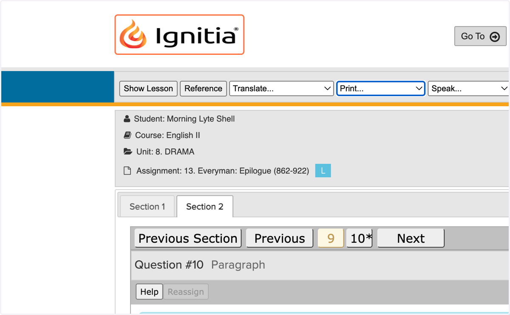This screenshot has width=510, height=315.
Task: Open Help for this question
Action: [149, 292]
